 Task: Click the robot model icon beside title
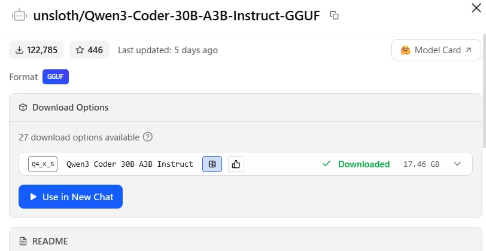pos(20,16)
